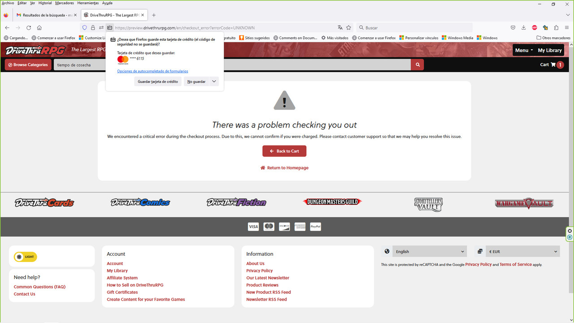Open the Dungeon Masters Guild logo
Viewport: 574px width, 323px height.
coord(332,202)
